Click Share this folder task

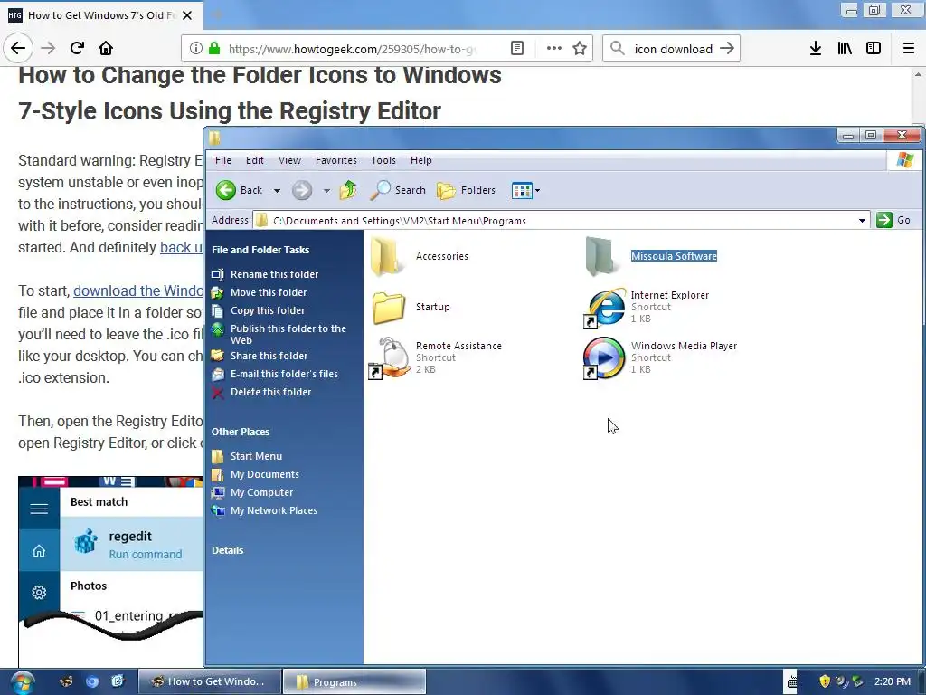269,356
